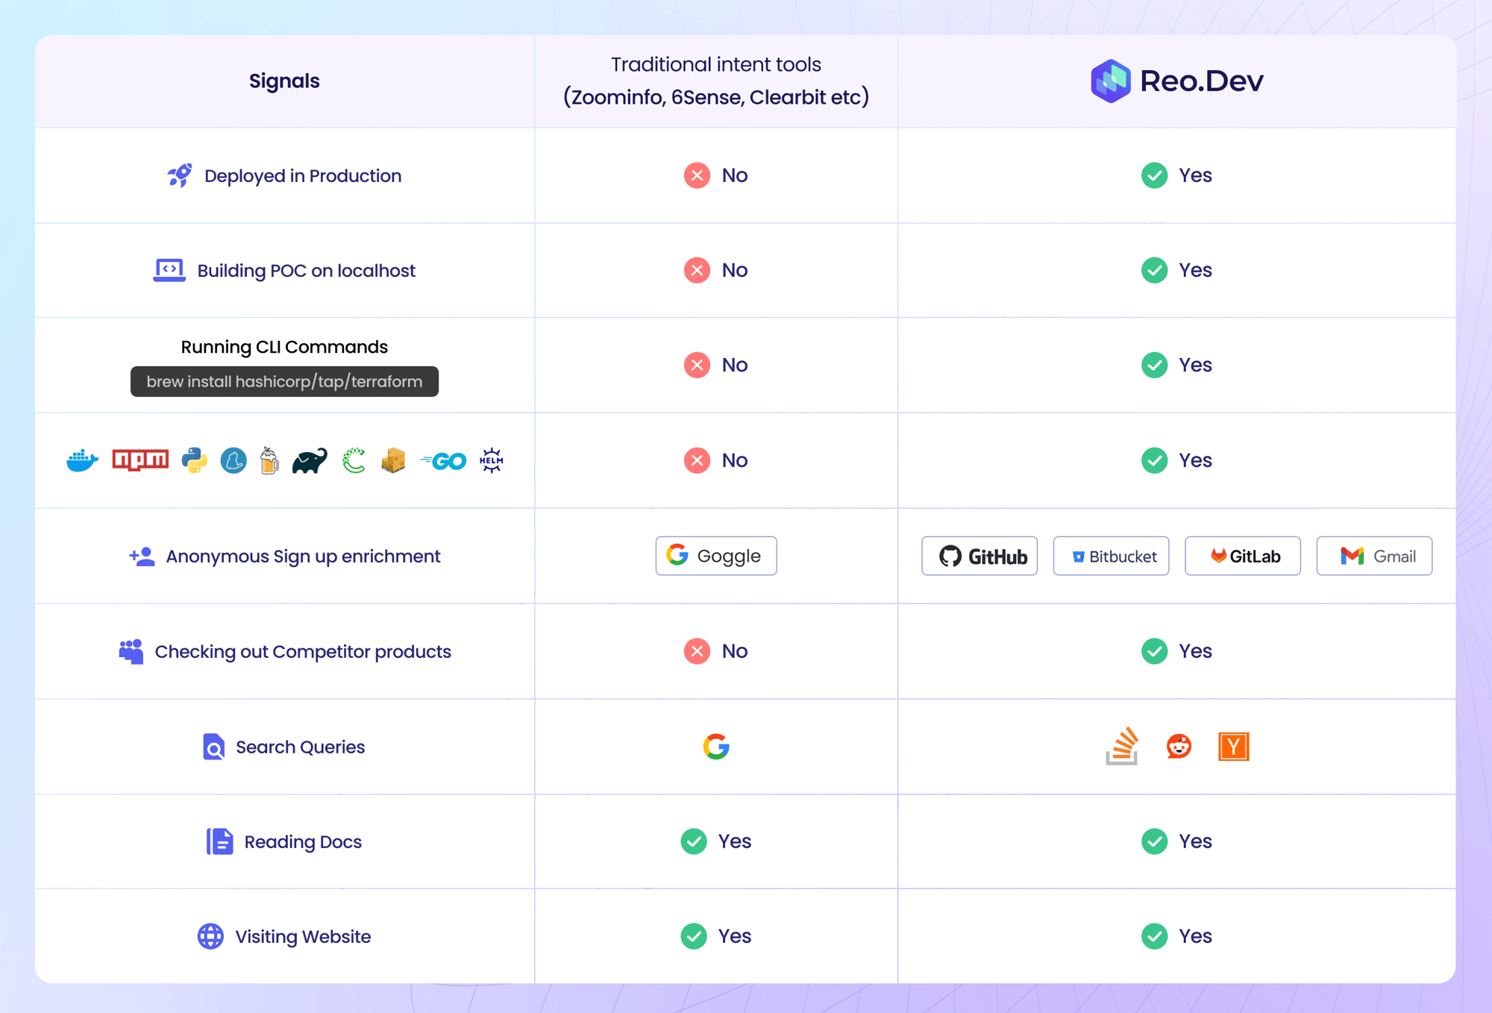Select the GitLab badge
1492x1013 pixels.
tap(1242, 556)
